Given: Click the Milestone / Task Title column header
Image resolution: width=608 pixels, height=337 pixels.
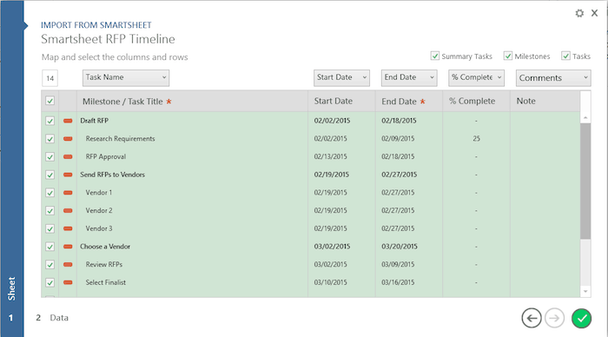Looking at the screenshot, I should coord(192,102).
